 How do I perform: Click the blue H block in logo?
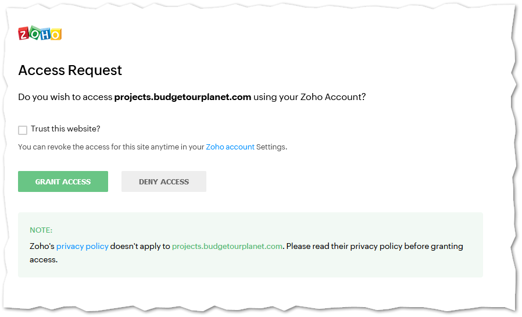click(45, 34)
